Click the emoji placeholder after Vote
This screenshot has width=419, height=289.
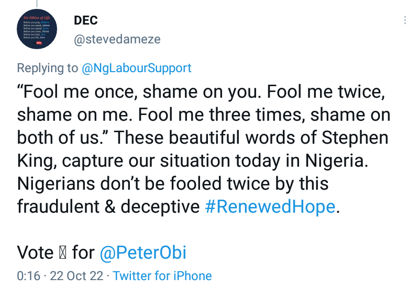(x=63, y=253)
